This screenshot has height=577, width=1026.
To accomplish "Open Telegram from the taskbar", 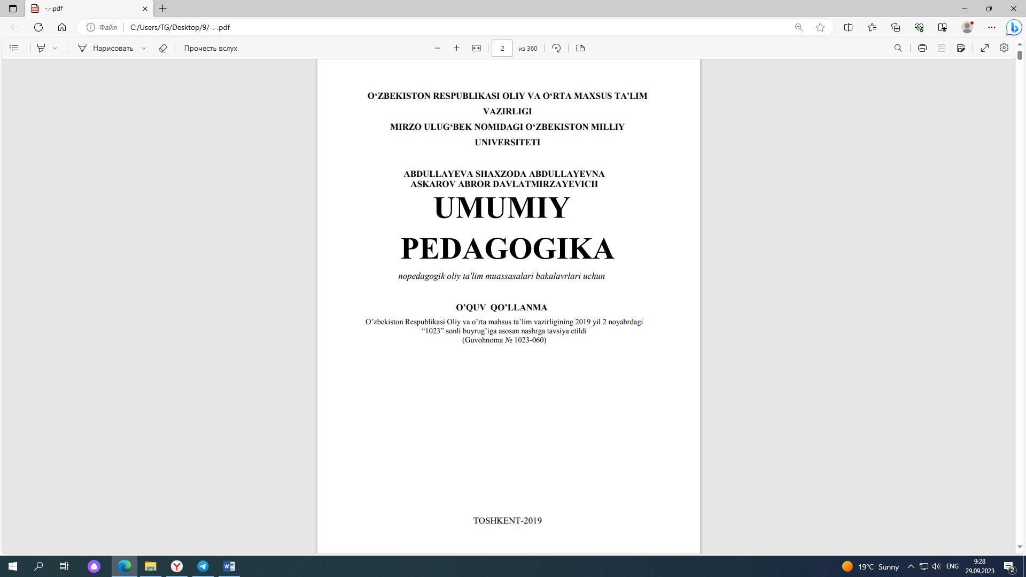I will click(x=203, y=566).
